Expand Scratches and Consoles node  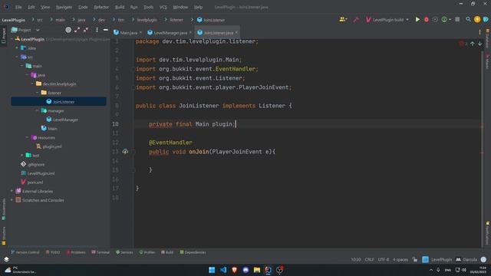[12, 200]
